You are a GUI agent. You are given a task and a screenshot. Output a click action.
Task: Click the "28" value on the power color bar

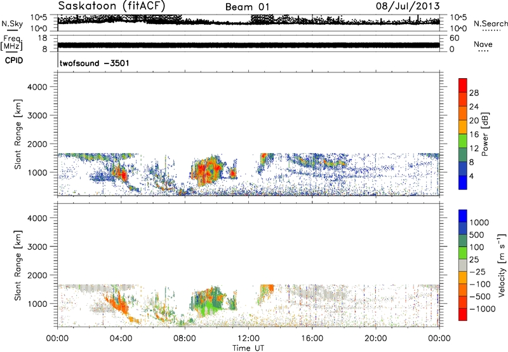click(474, 93)
